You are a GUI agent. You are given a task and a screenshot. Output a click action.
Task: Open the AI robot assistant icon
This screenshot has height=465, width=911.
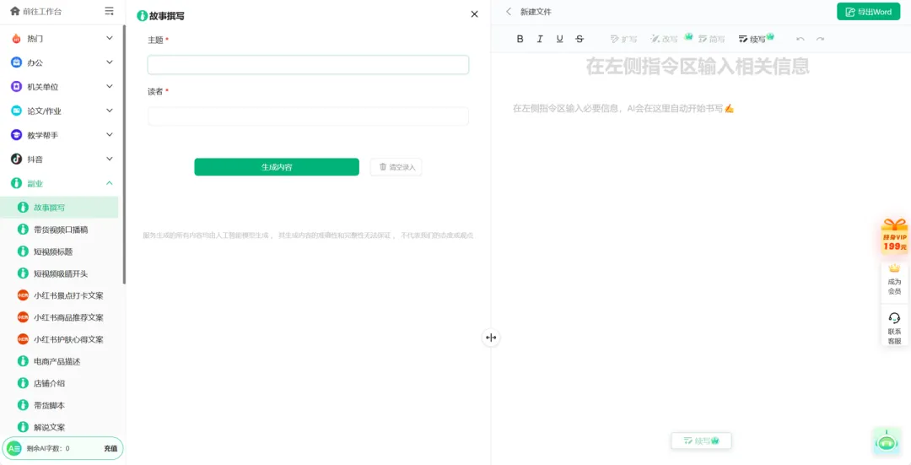[x=886, y=441]
